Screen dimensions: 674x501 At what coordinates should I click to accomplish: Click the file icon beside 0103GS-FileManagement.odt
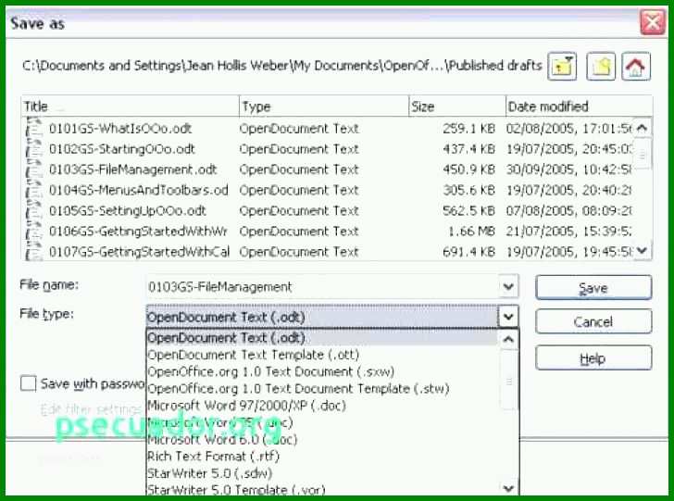pos(34,169)
